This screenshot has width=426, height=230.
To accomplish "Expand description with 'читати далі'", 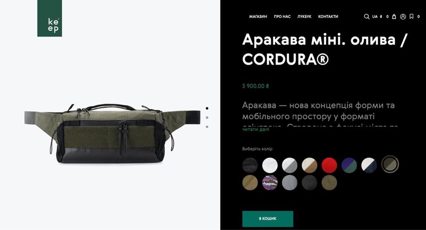I will tap(256, 129).
